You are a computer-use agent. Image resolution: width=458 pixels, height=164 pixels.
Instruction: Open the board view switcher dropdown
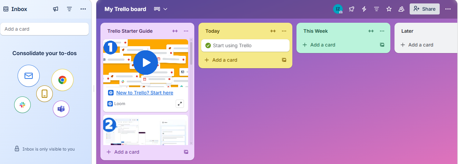[160, 9]
